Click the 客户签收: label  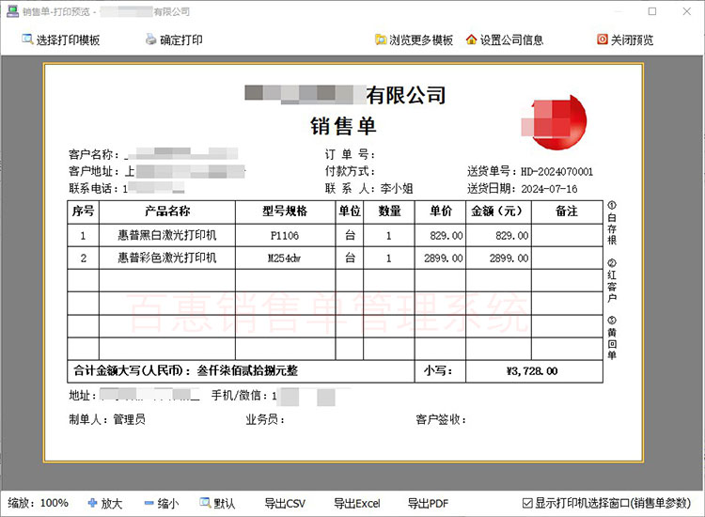(441, 419)
